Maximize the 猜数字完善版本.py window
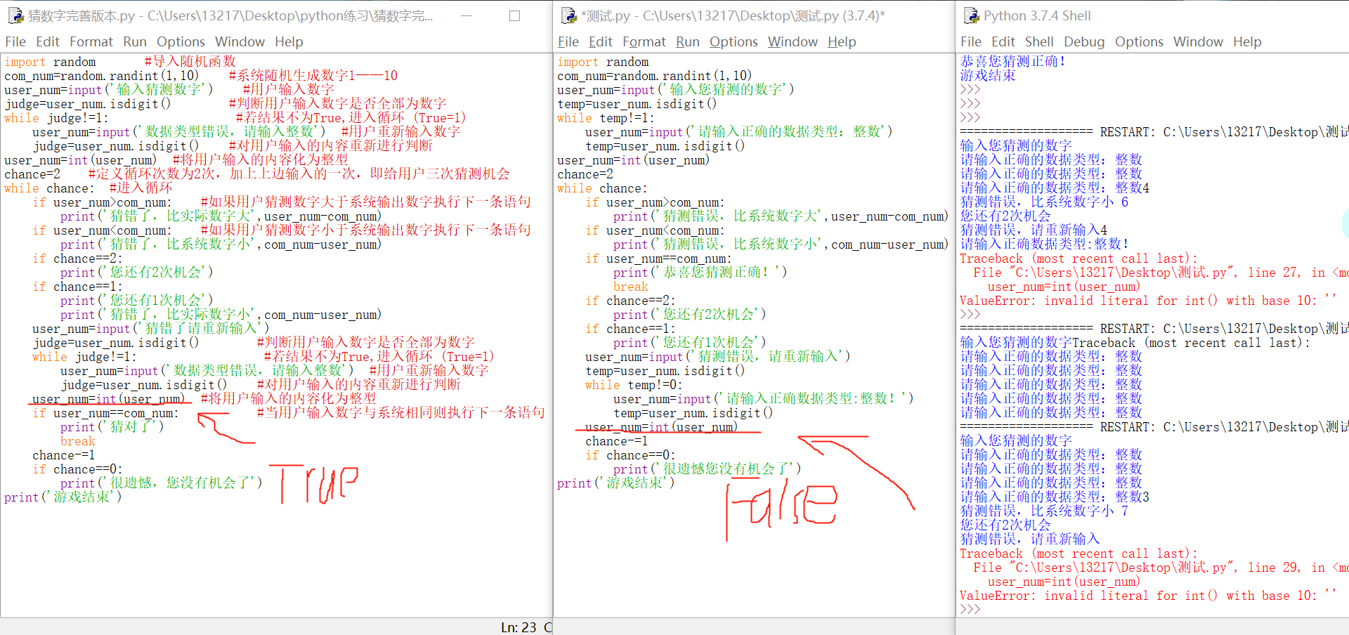Screen dimensions: 1349x635 [514, 15]
